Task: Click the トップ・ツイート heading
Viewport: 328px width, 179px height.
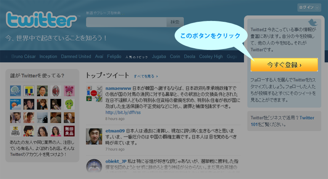Action: 108,75
